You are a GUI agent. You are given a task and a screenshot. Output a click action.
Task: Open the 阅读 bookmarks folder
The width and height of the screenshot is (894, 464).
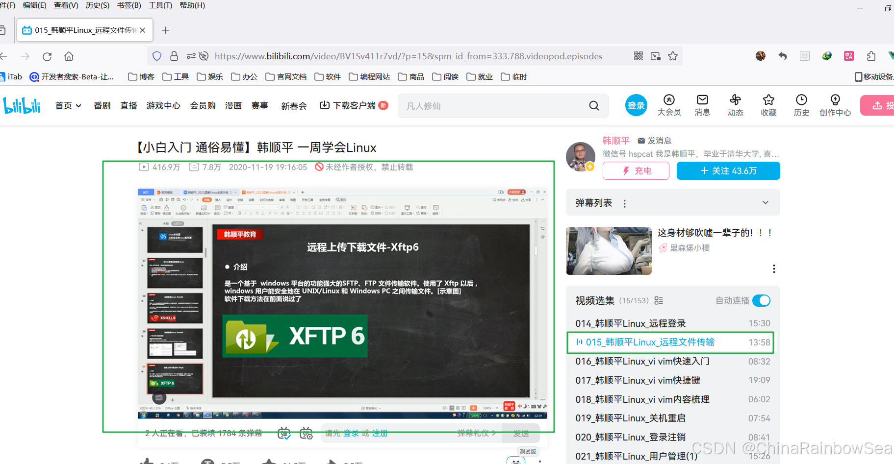445,76
